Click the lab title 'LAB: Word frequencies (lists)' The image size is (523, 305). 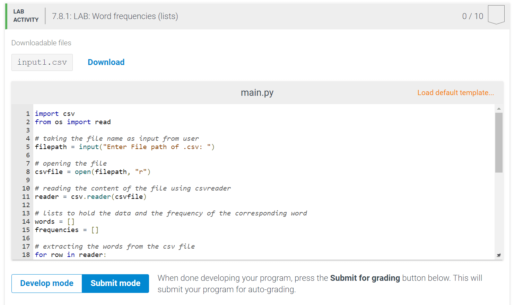point(115,16)
